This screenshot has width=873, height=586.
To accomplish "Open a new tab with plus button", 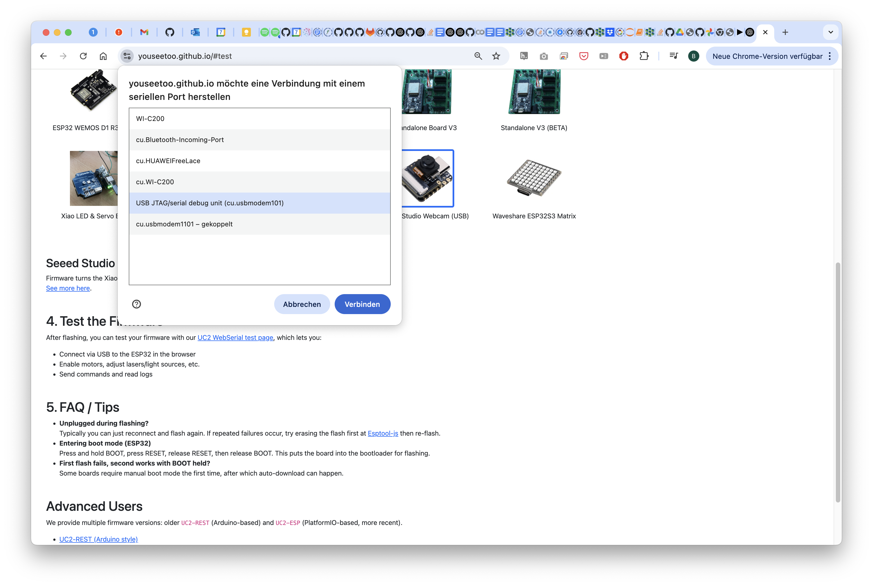I will point(785,32).
